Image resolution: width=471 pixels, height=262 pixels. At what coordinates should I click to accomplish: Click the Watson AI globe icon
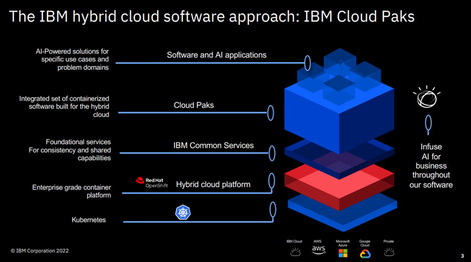[x=426, y=97]
